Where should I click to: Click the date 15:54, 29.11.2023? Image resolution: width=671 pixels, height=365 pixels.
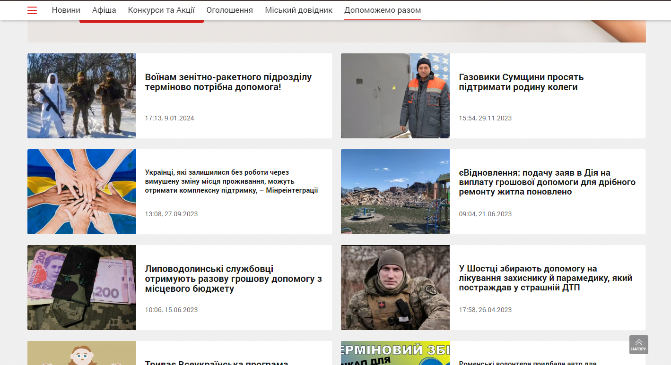[486, 118]
